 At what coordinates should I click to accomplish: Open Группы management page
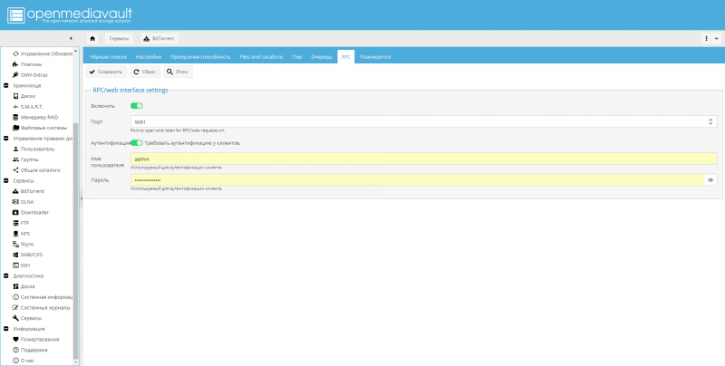point(29,159)
